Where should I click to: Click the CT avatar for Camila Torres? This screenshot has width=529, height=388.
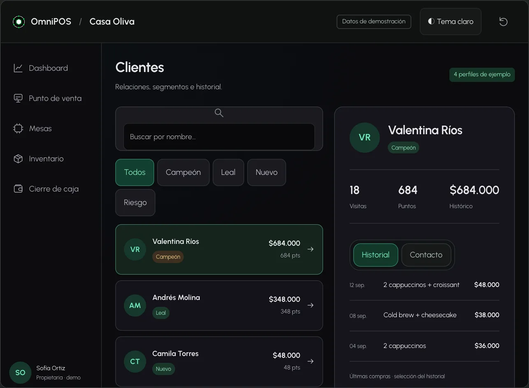[135, 361]
